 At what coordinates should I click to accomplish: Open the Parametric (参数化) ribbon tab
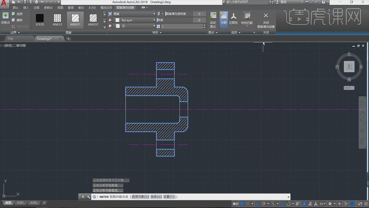(x=48, y=7)
